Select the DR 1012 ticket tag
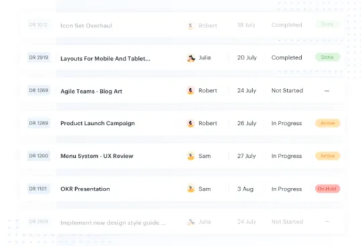 click(x=38, y=25)
